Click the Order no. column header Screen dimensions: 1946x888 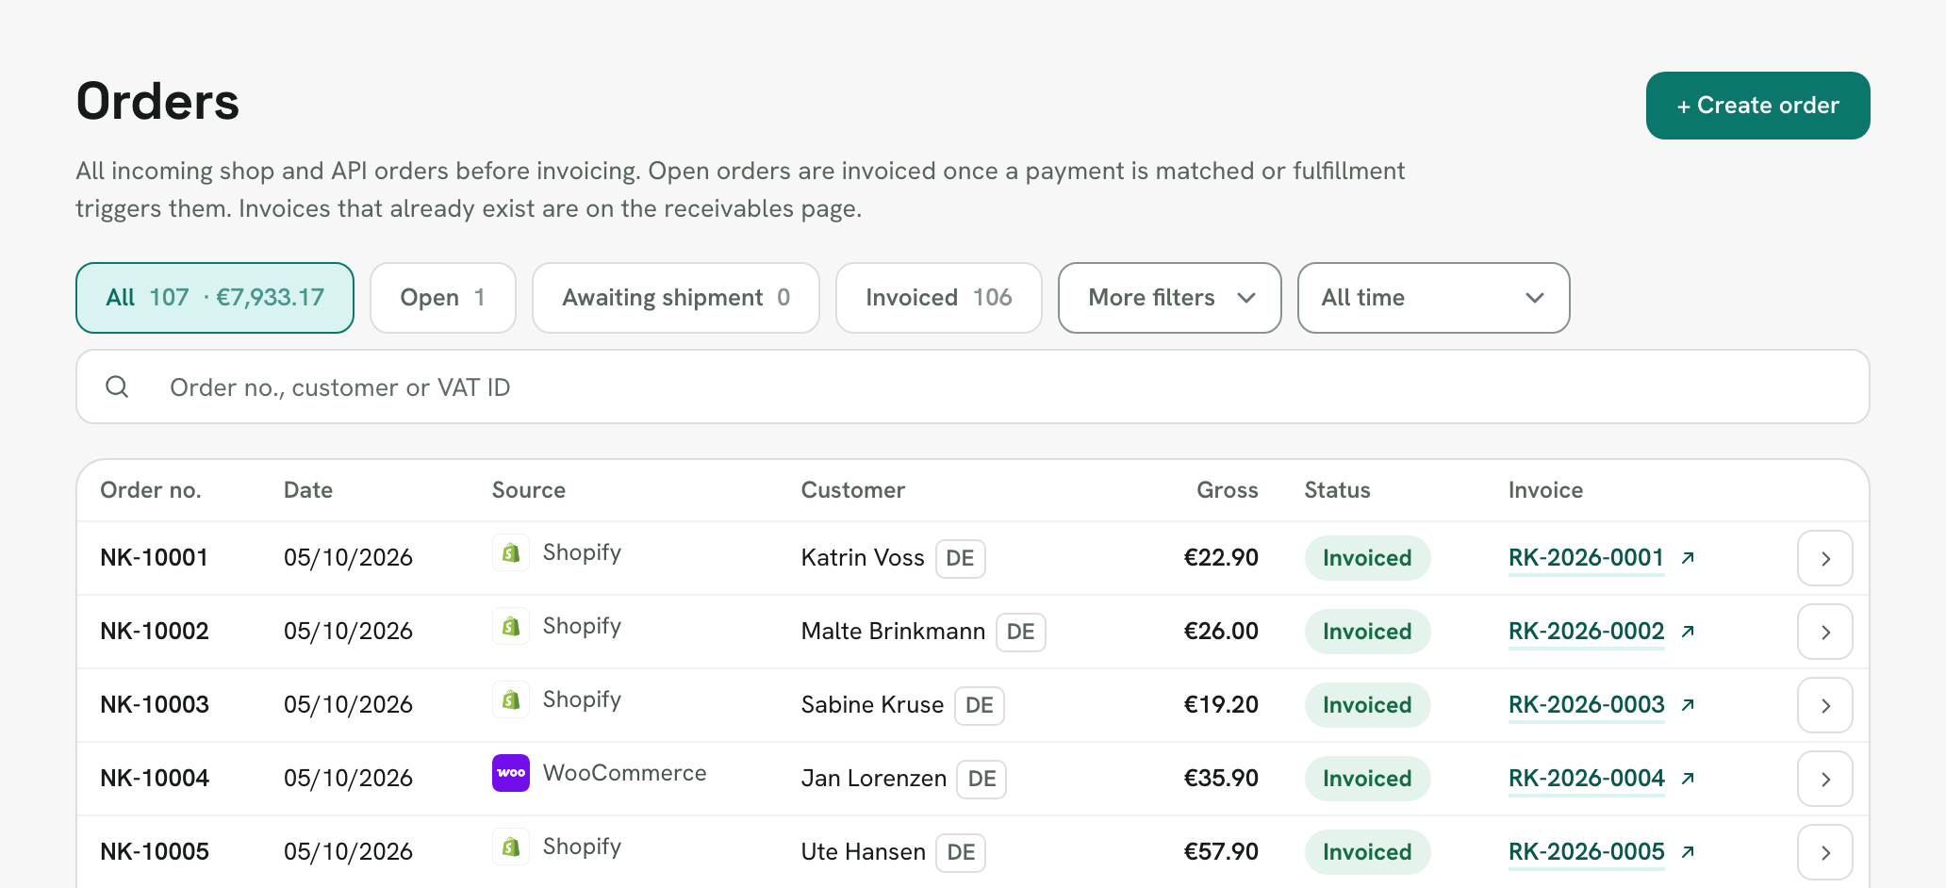tap(151, 490)
